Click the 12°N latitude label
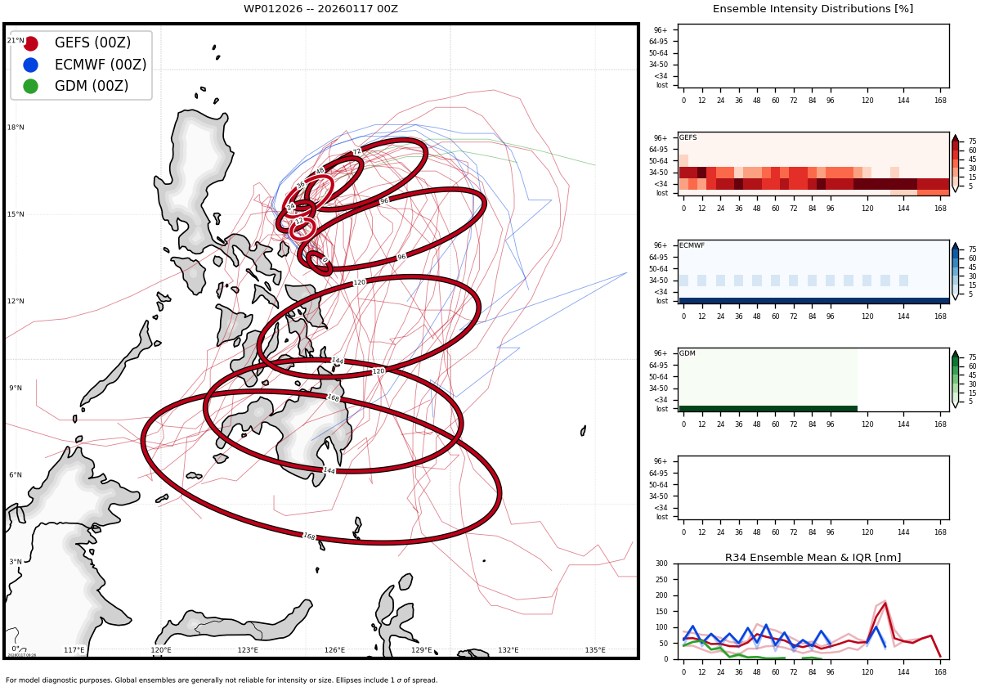Viewport: 981px width, 687px height. [x=16, y=301]
